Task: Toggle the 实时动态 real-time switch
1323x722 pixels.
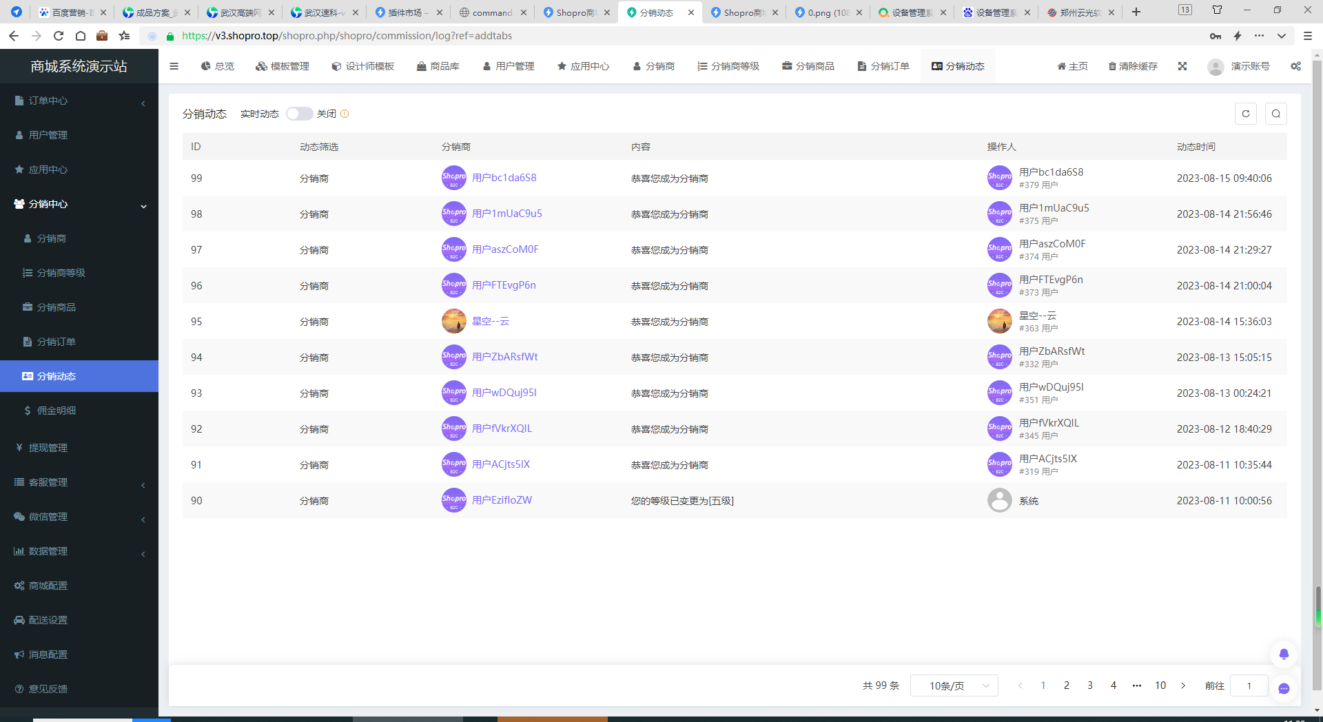Action: (299, 114)
